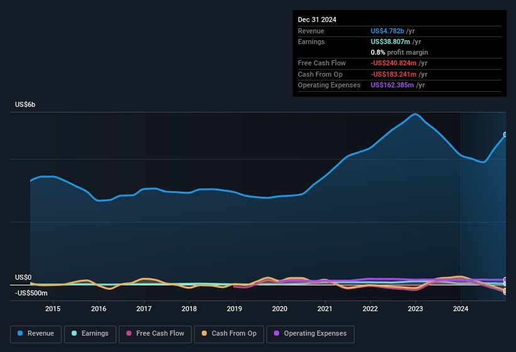Click the blue Revenue endpoint marker on chart

coord(505,135)
